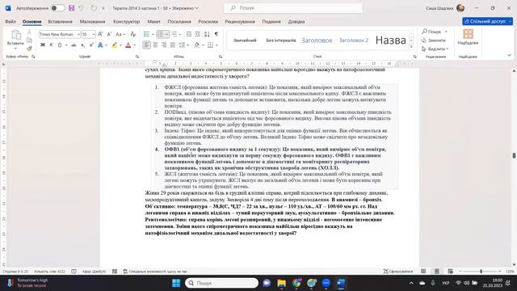Increase font size with larger A icon
Screen dimensions: 517x291
(101, 34)
